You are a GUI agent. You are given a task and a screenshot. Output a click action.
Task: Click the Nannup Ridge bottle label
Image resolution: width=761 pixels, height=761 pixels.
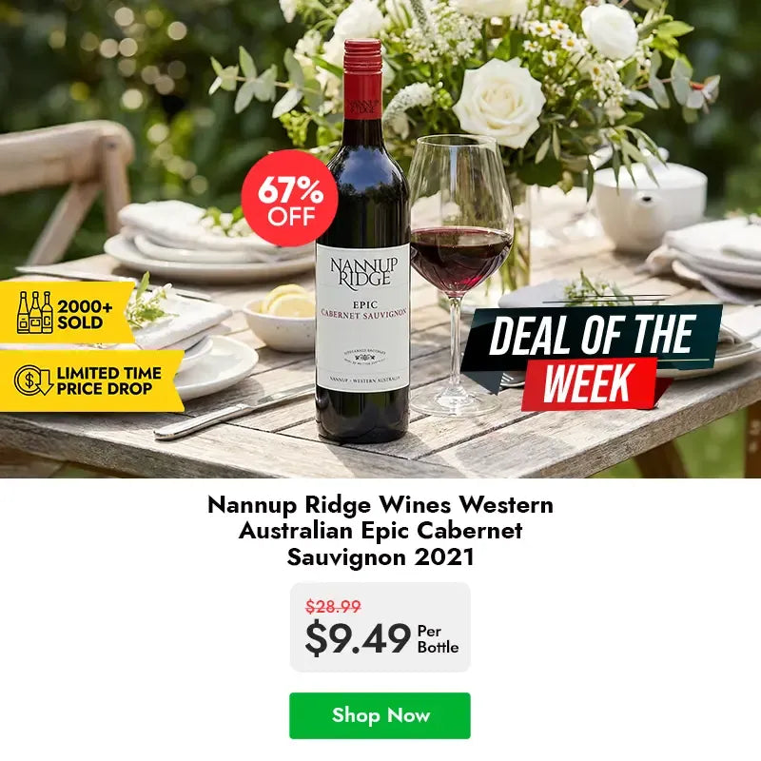click(x=363, y=318)
